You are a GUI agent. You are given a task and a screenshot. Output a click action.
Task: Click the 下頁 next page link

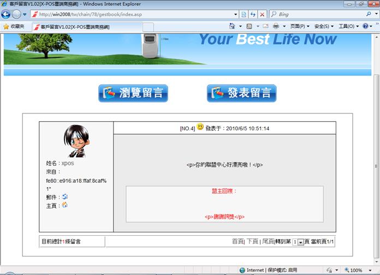[x=252, y=241]
